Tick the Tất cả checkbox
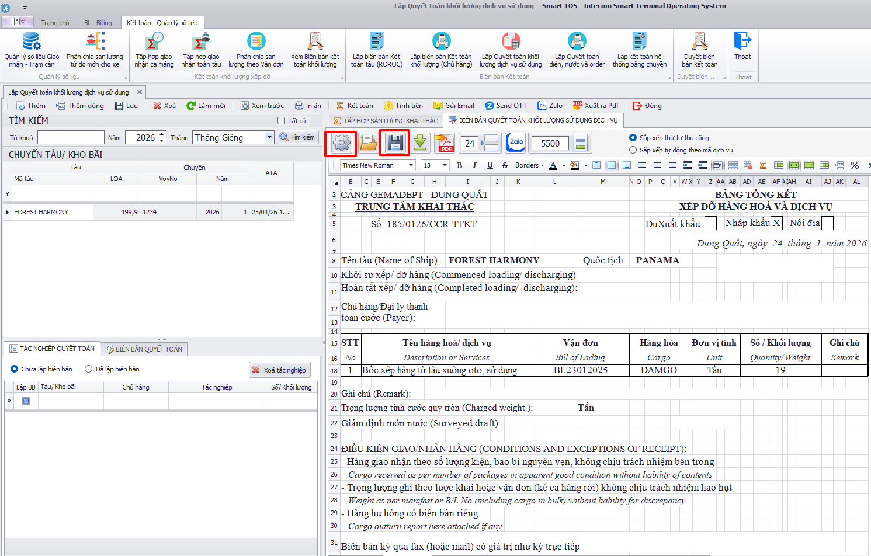The width and height of the screenshot is (871, 556). click(x=281, y=121)
